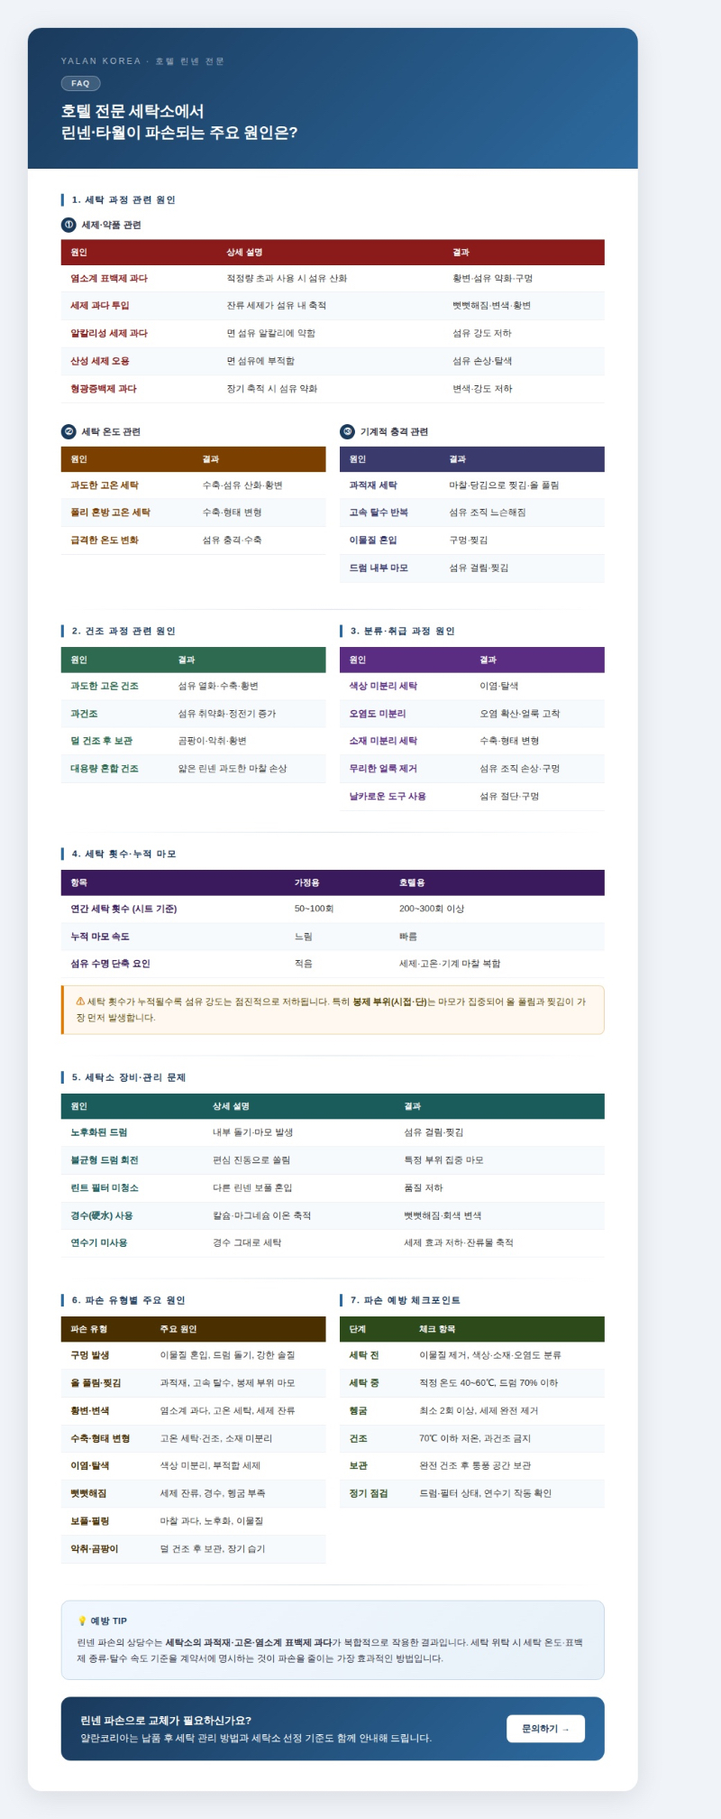Click the 파손 유형 table header
This screenshot has width=721, height=1819.
[89, 1329]
